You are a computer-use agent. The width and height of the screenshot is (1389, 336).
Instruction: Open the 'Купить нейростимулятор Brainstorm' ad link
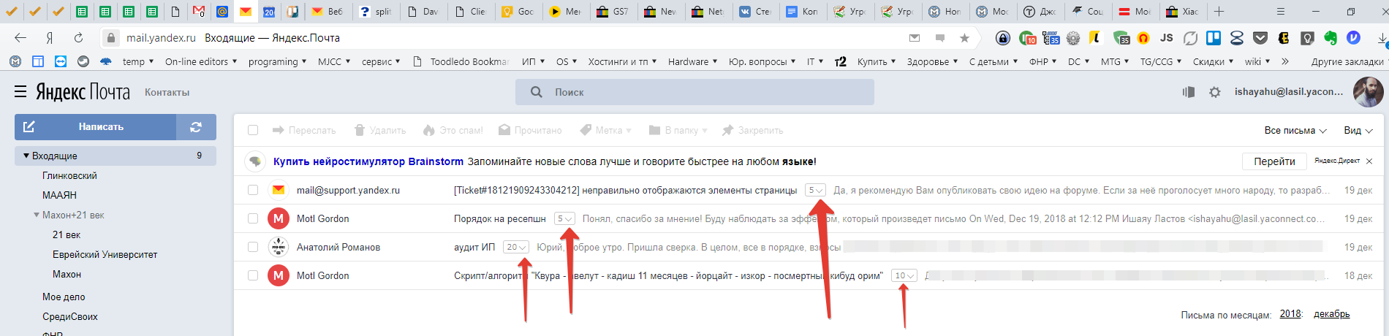pyautogui.click(x=368, y=161)
